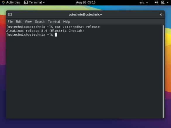Screen dimensions: 171x128
Task: Click the Terminal icon in top bar
Action: (x=26, y=2)
